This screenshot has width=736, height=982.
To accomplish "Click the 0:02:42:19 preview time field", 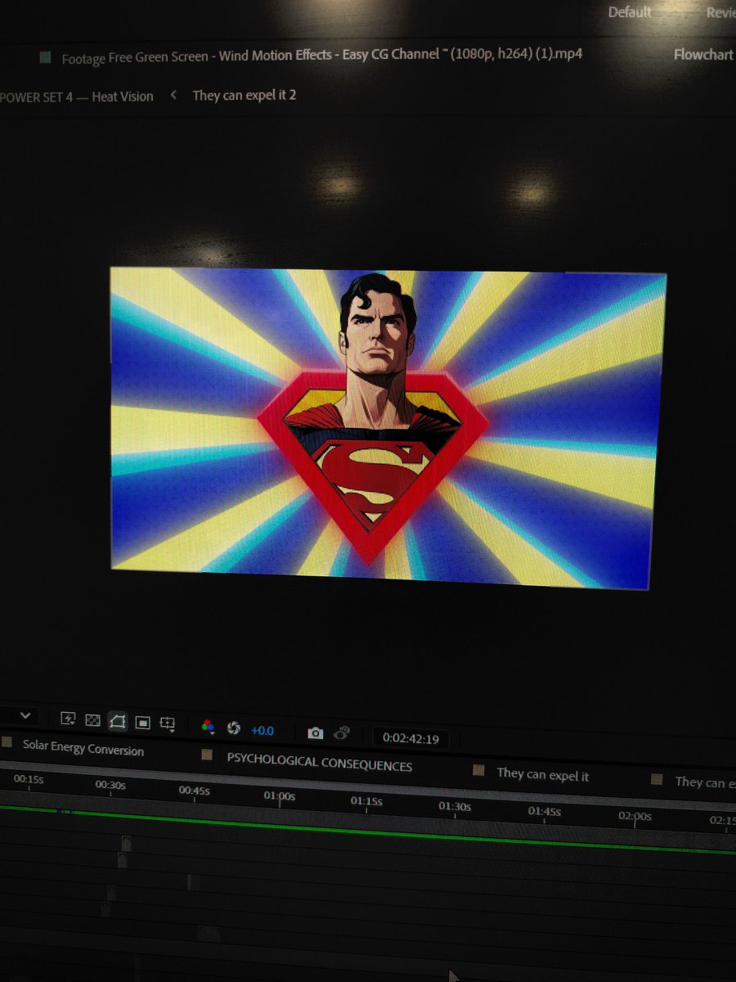I will 410,739.
